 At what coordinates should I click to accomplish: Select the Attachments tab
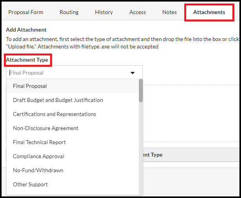(x=209, y=12)
